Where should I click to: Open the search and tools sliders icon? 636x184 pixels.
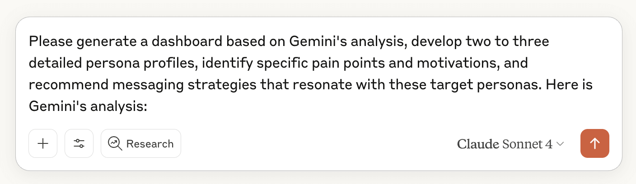click(x=79, y=143)
